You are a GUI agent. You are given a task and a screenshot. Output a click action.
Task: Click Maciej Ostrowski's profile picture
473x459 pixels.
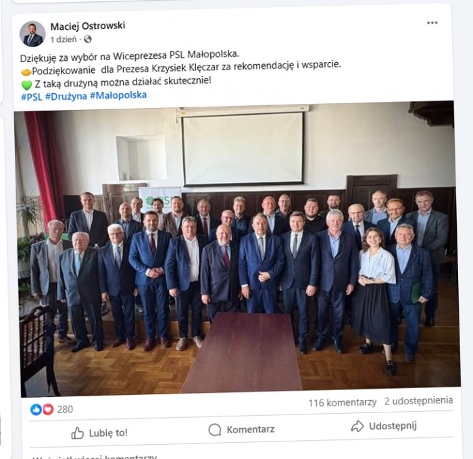click(x=32, y=34)
